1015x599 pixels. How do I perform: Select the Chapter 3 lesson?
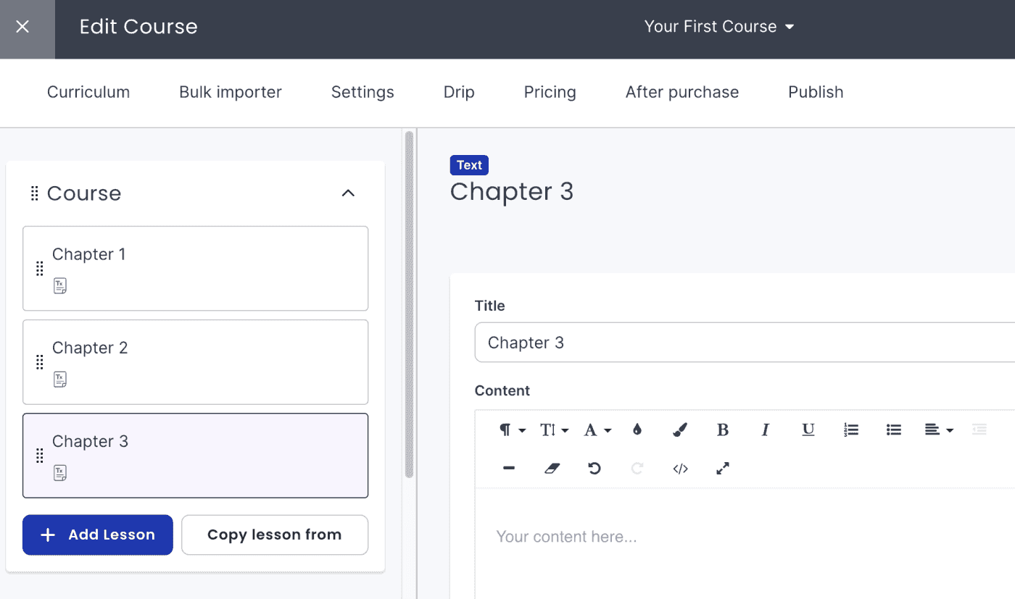coord(195,455)
